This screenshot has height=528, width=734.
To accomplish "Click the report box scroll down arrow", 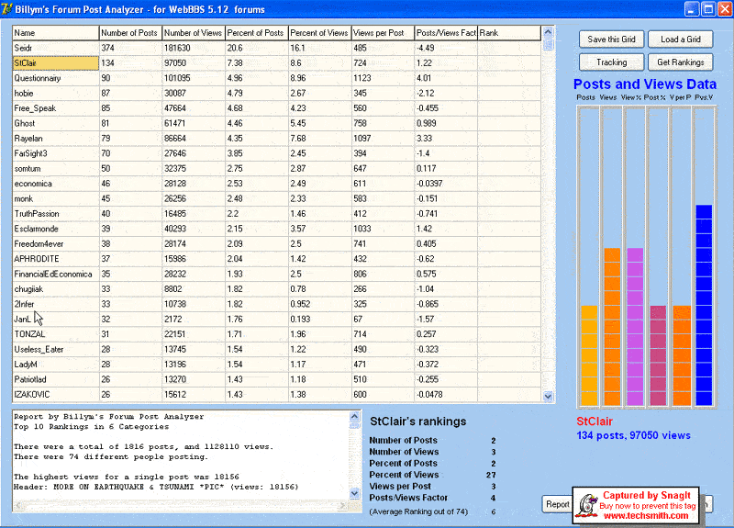I will point(354,493).
